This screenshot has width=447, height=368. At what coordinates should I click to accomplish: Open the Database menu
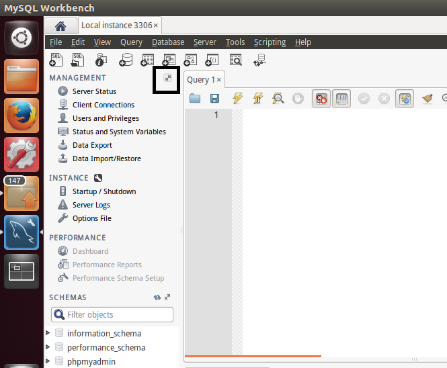168,42
